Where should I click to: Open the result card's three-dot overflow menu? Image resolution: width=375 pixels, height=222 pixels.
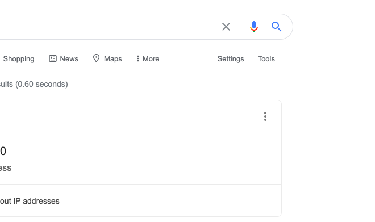click(265, 116)
